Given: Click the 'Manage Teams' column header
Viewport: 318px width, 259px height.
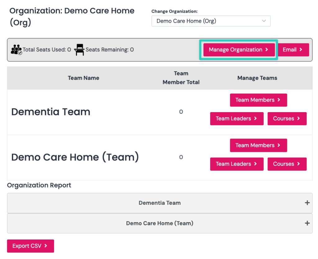Looking at the screenshot, I should [257, 78].
